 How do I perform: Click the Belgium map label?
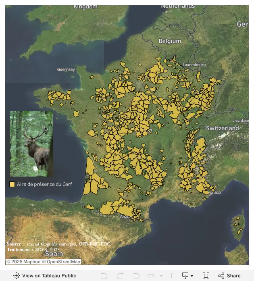point(170,41)
